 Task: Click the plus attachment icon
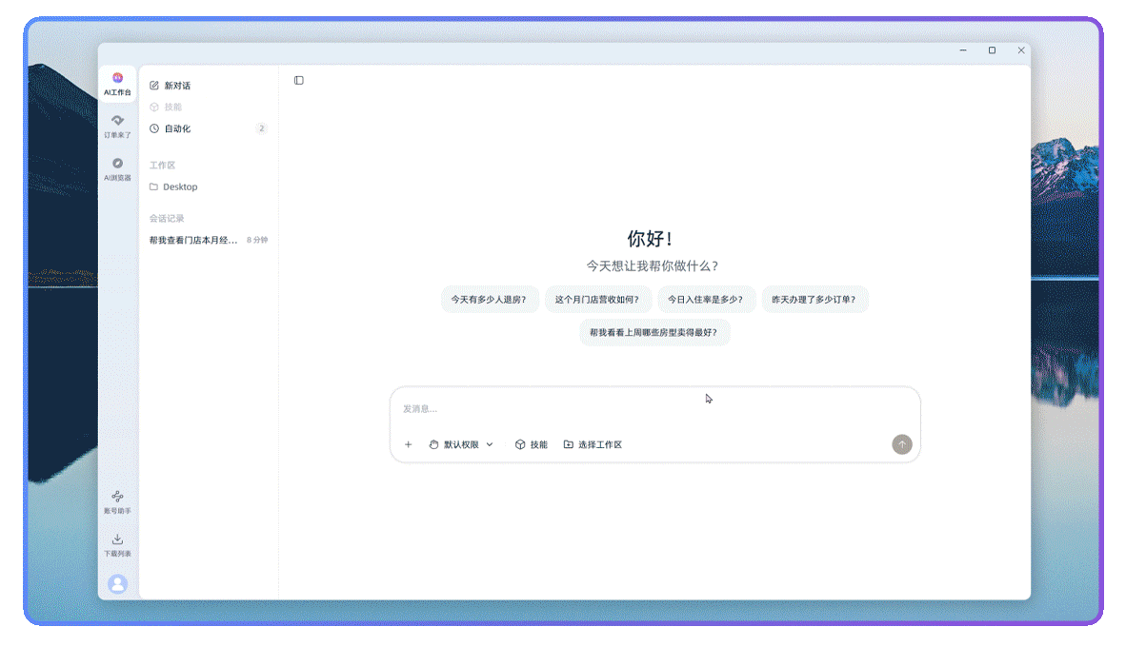(408, 444)
